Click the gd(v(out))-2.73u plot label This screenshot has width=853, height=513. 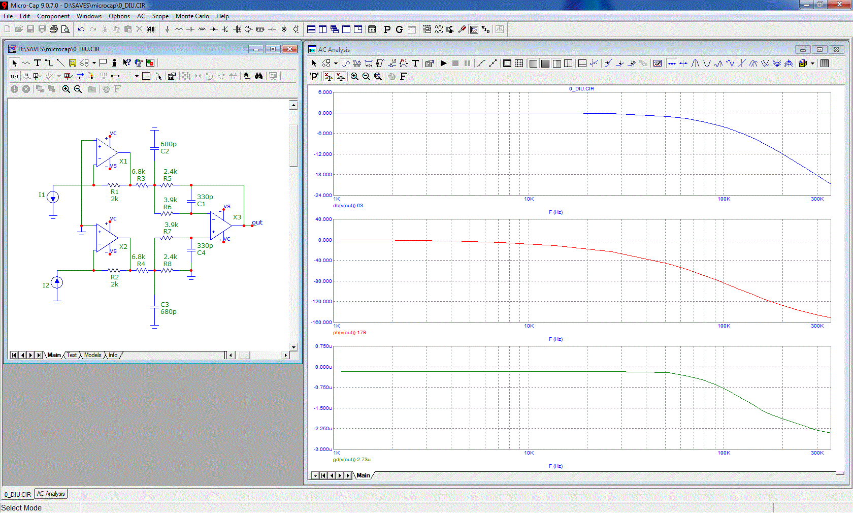click(x=351, y=460)
